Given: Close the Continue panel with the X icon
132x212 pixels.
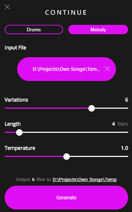Looking at the screenshot, I should pyautogui.click(x=7, y=7).
